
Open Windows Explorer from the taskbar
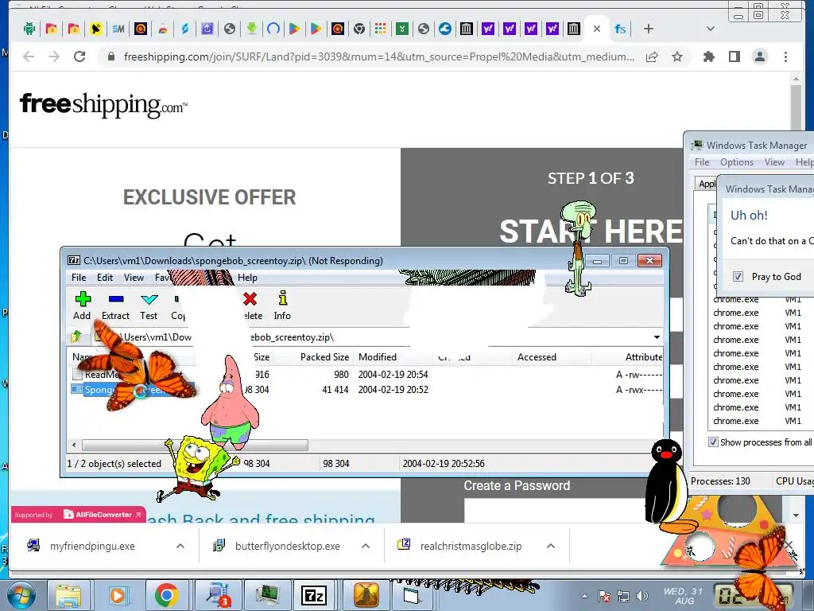pyautogui.click(x=68, y=595)
